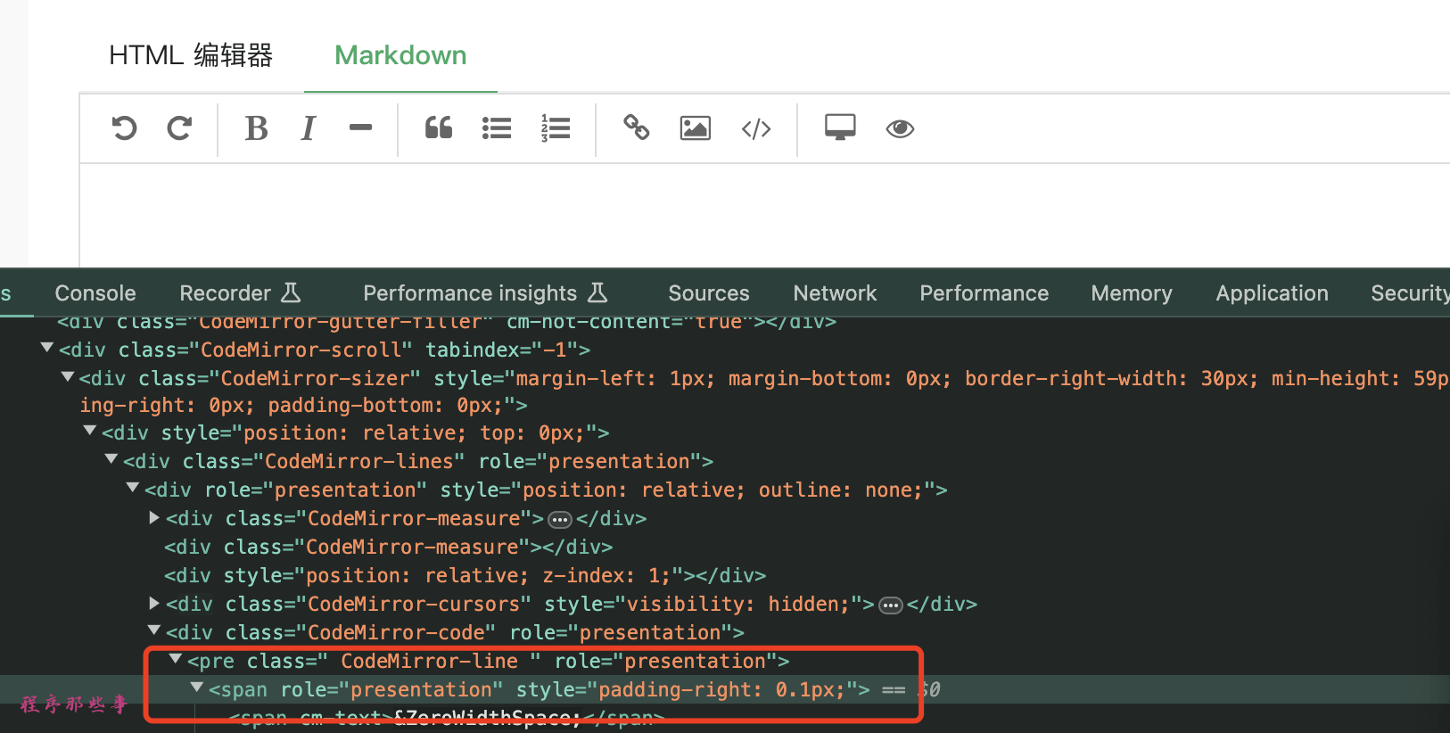The image size is (1450, 733).
Task: Apply italic formatting with the I icon
Action: (x=309, y=128)
